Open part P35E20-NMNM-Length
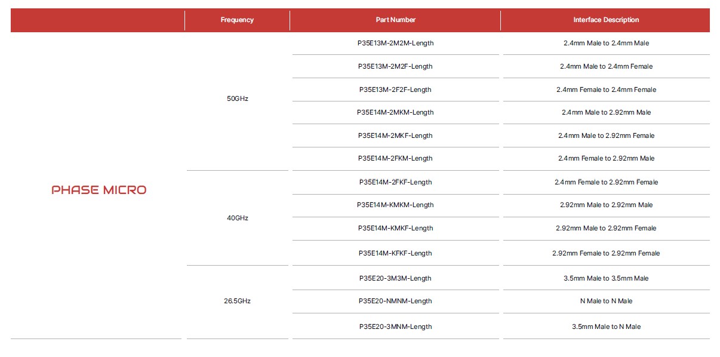720x357 pixels. tap(395, 301)
